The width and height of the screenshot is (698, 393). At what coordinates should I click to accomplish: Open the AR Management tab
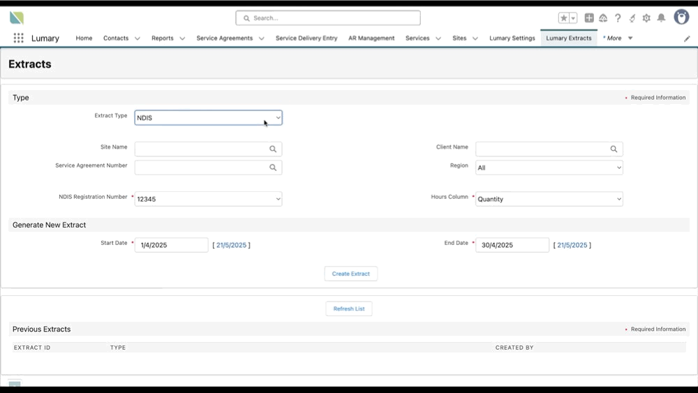pyautogui.click(x=371, y=38)
